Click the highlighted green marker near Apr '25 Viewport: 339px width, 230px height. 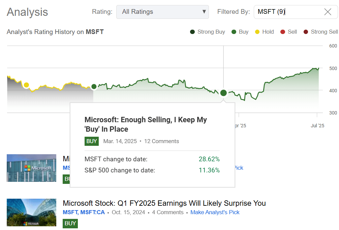tap(223, 93)
